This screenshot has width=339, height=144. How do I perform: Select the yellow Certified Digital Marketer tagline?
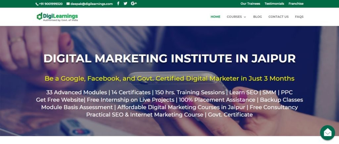coord(169,79)
